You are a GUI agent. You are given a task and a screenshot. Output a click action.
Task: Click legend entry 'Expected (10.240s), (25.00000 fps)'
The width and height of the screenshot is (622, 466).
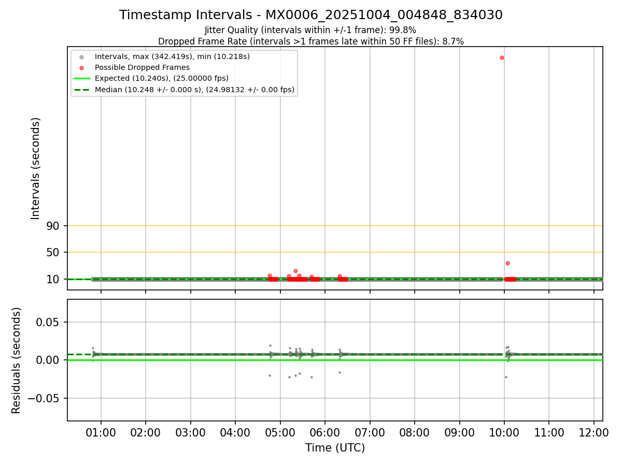[162, 79]
